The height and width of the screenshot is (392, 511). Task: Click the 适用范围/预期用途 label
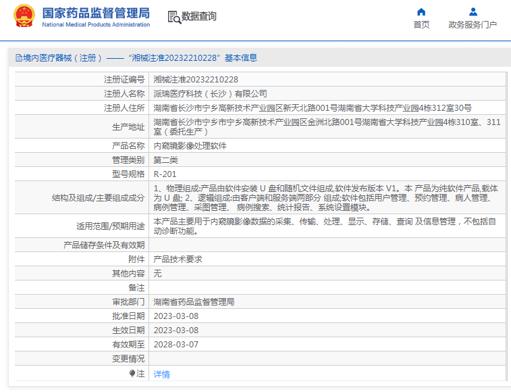[110, 226]
